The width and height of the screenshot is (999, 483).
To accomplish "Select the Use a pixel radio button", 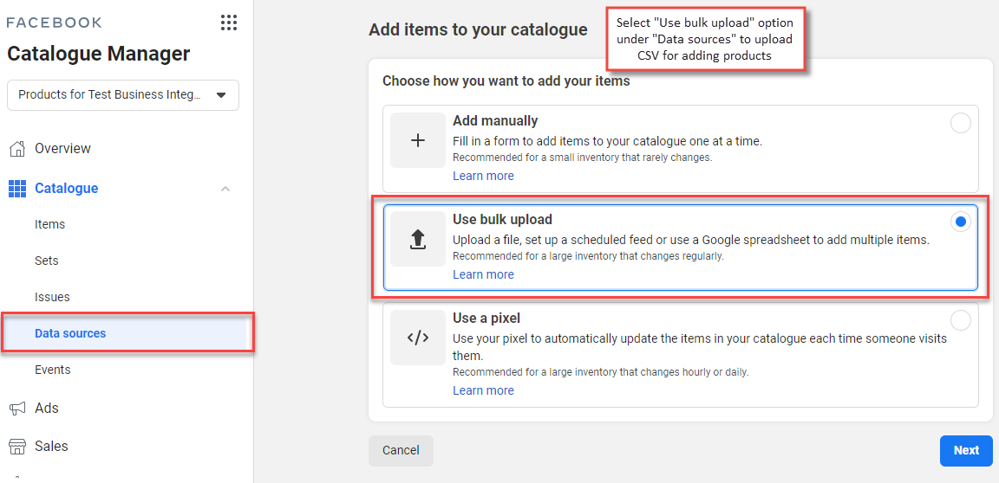I will 961,320.
